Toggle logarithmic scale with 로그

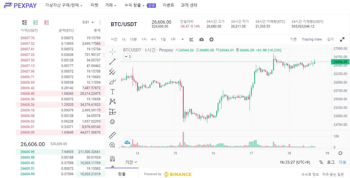coord(331,162)
